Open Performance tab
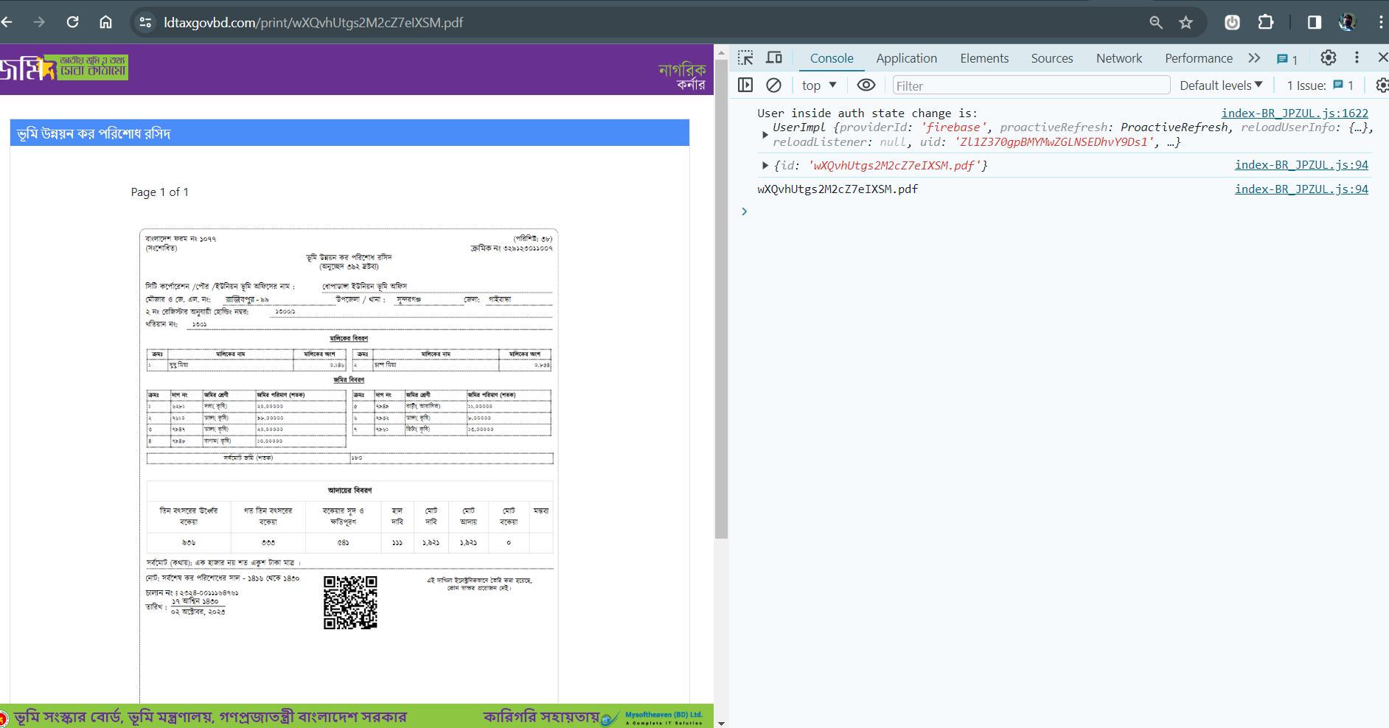1389x728 pixels. [1198, 58]
